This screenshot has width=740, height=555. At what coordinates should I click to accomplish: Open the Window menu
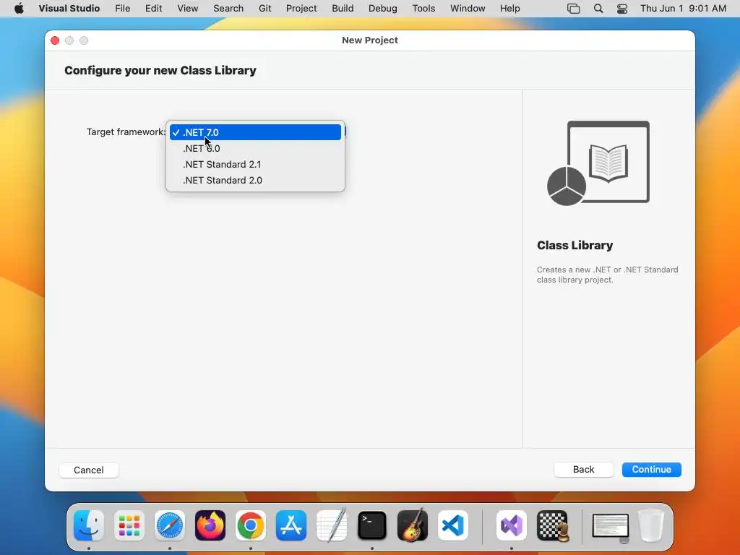(468, 9)
